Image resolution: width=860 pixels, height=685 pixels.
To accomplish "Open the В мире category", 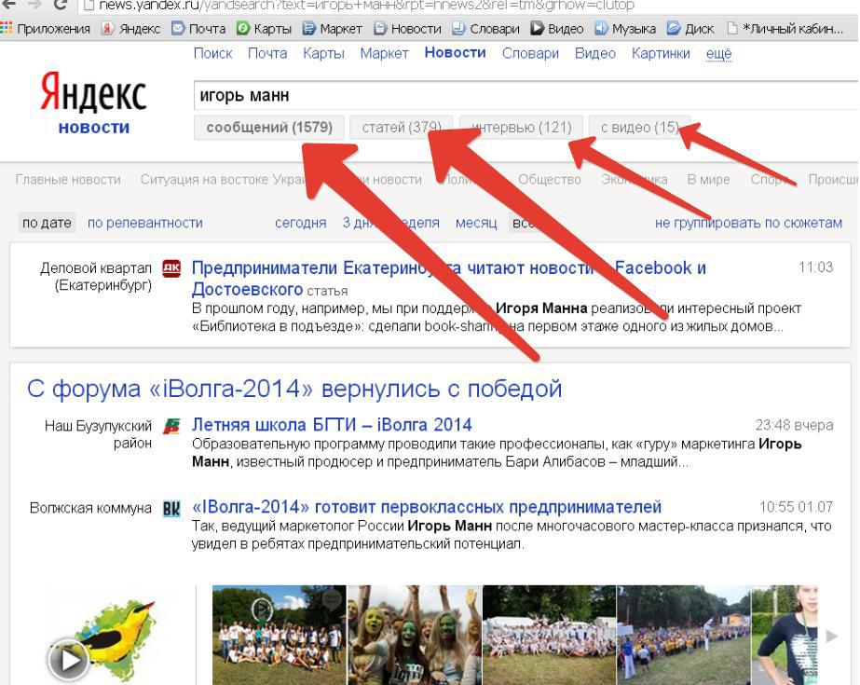I will 709,179.
